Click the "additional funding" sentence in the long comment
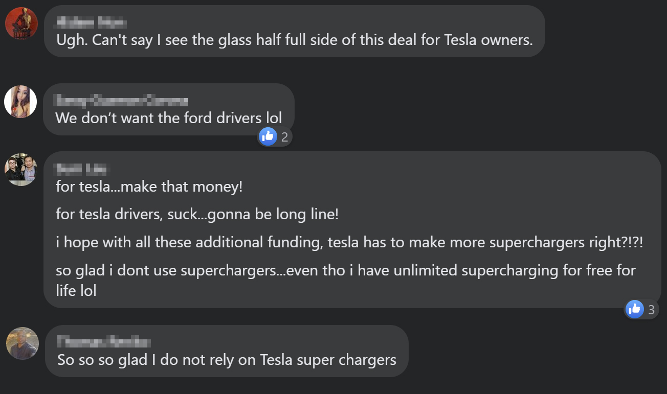The image size is (667, 394). pyautogui.click(x=349, y=242)
